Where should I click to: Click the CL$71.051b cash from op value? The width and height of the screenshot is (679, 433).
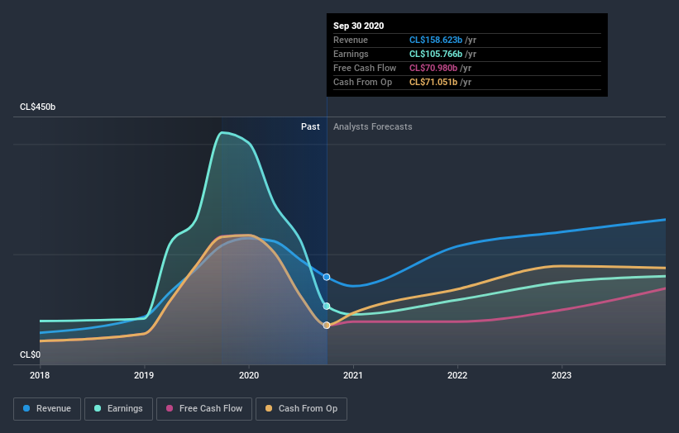tap(433, 82)
